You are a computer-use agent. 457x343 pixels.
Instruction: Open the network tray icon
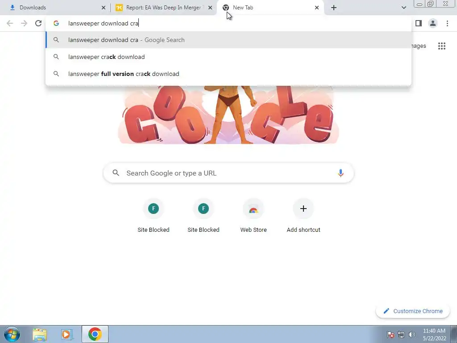401,335
